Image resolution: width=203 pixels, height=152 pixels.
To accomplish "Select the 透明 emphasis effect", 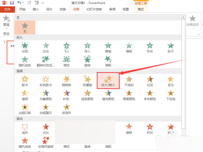I will click(25, 95).
